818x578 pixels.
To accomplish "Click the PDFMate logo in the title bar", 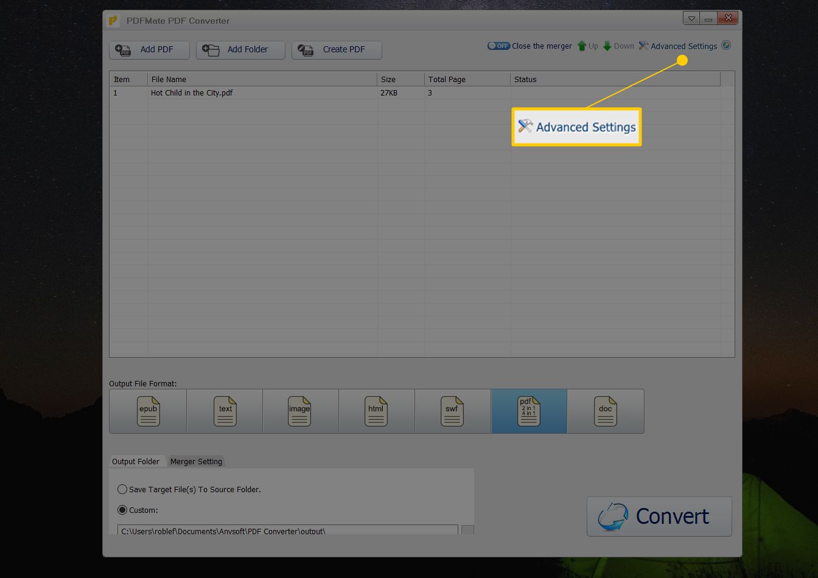I will click(113, 21).
